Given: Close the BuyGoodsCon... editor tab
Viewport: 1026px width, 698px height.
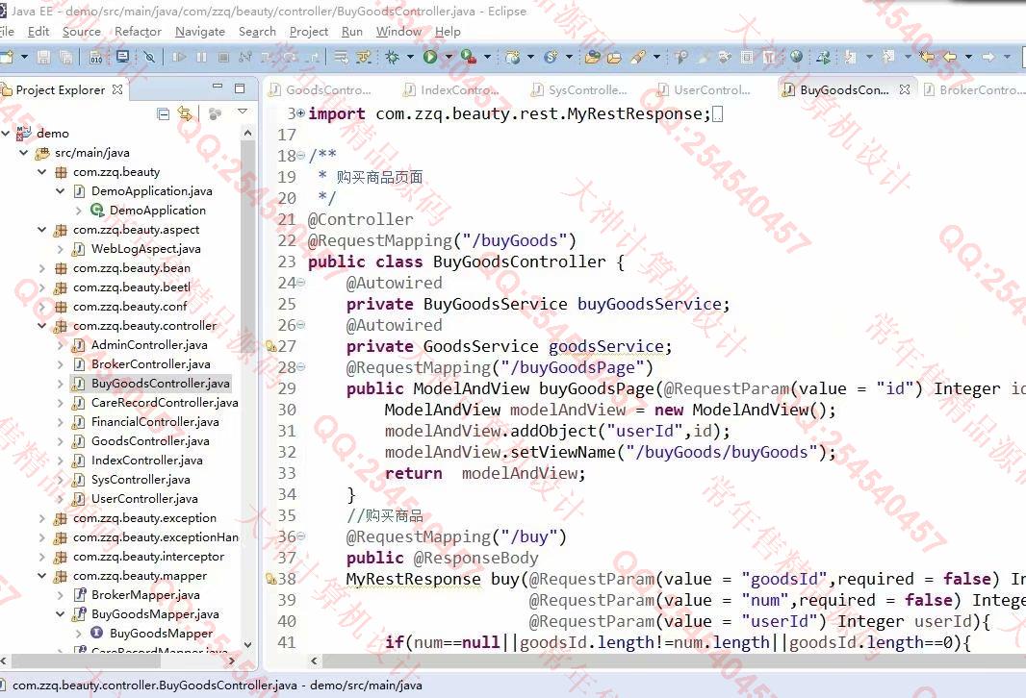Looking at the screenshot, I should [905, 89].
